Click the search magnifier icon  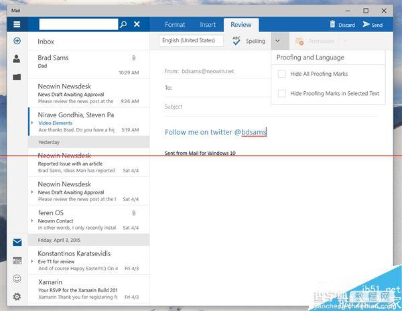point(123,24)
